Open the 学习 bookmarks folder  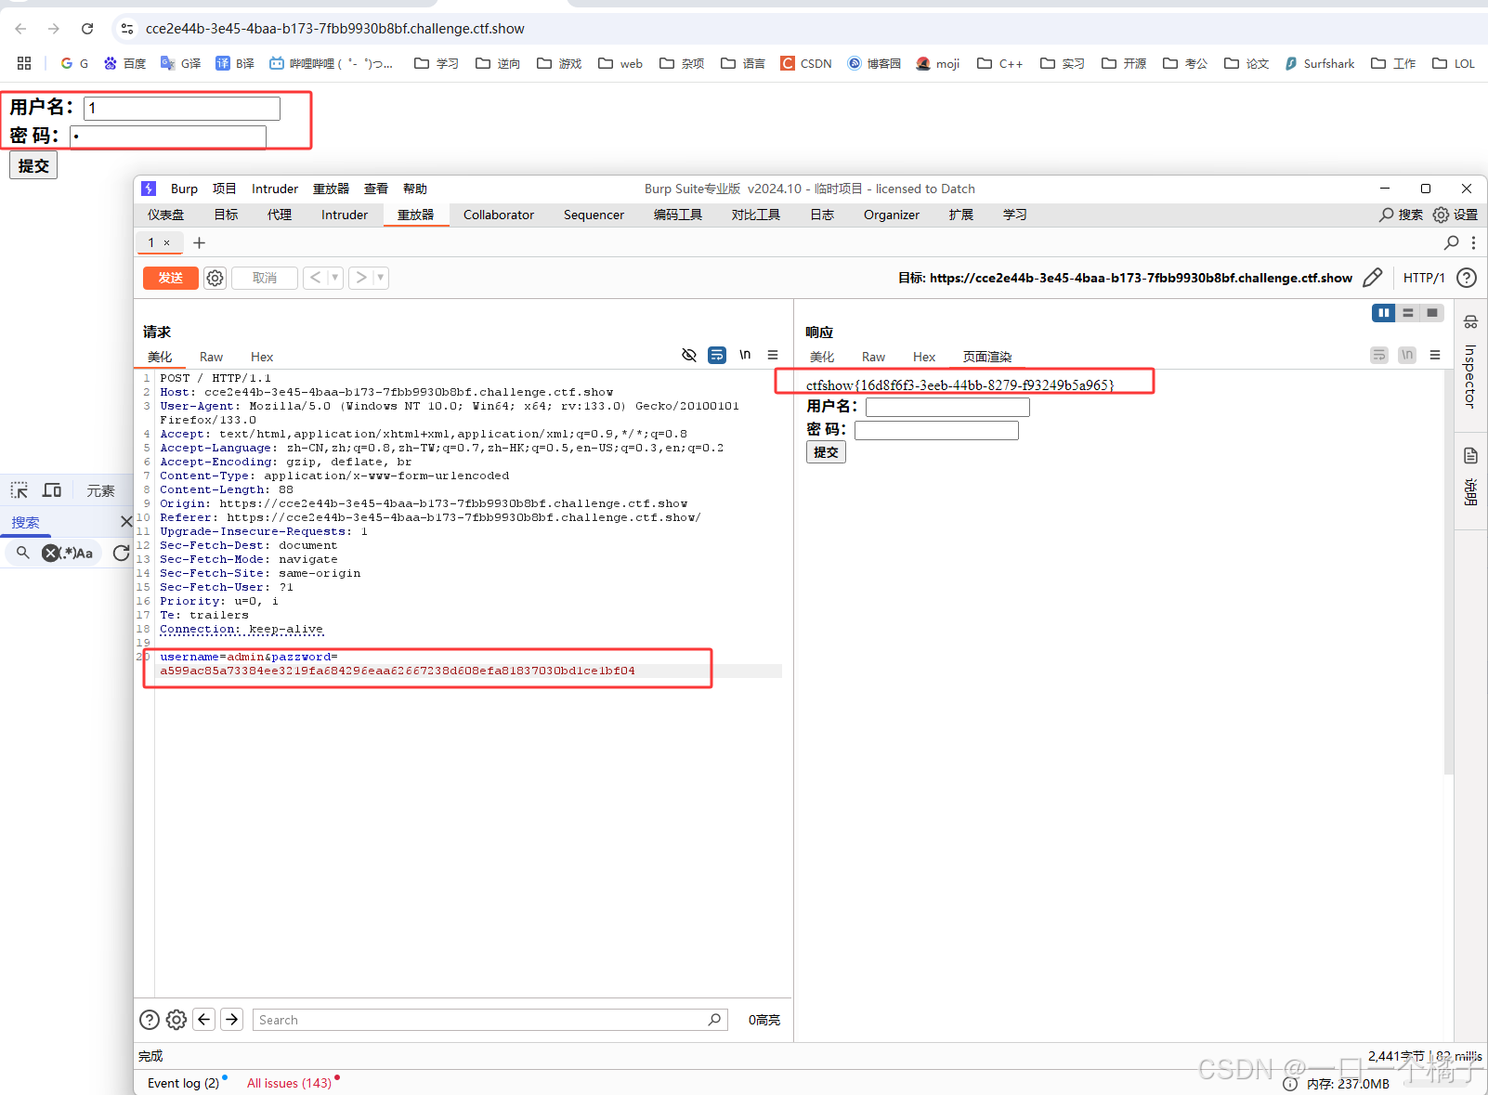point(437,63)
